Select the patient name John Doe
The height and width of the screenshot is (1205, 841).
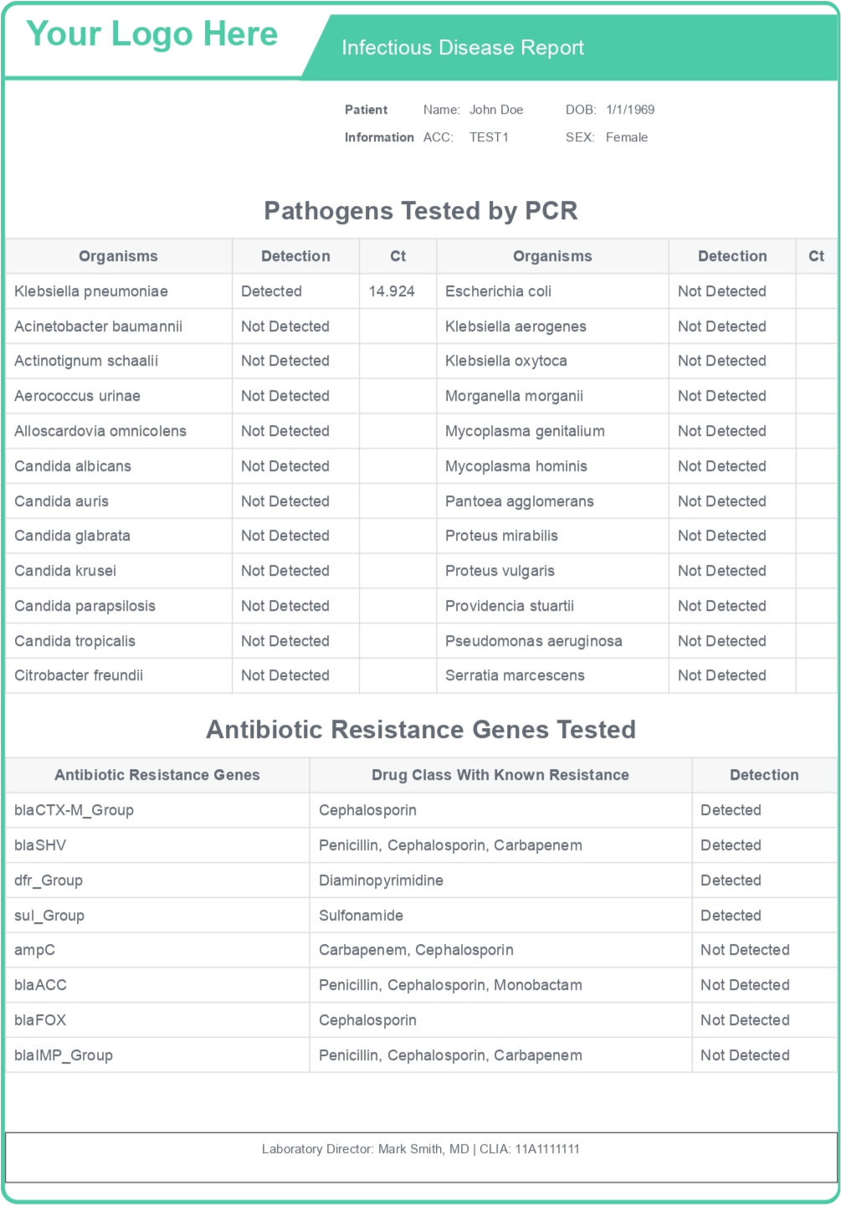(495, 110)
